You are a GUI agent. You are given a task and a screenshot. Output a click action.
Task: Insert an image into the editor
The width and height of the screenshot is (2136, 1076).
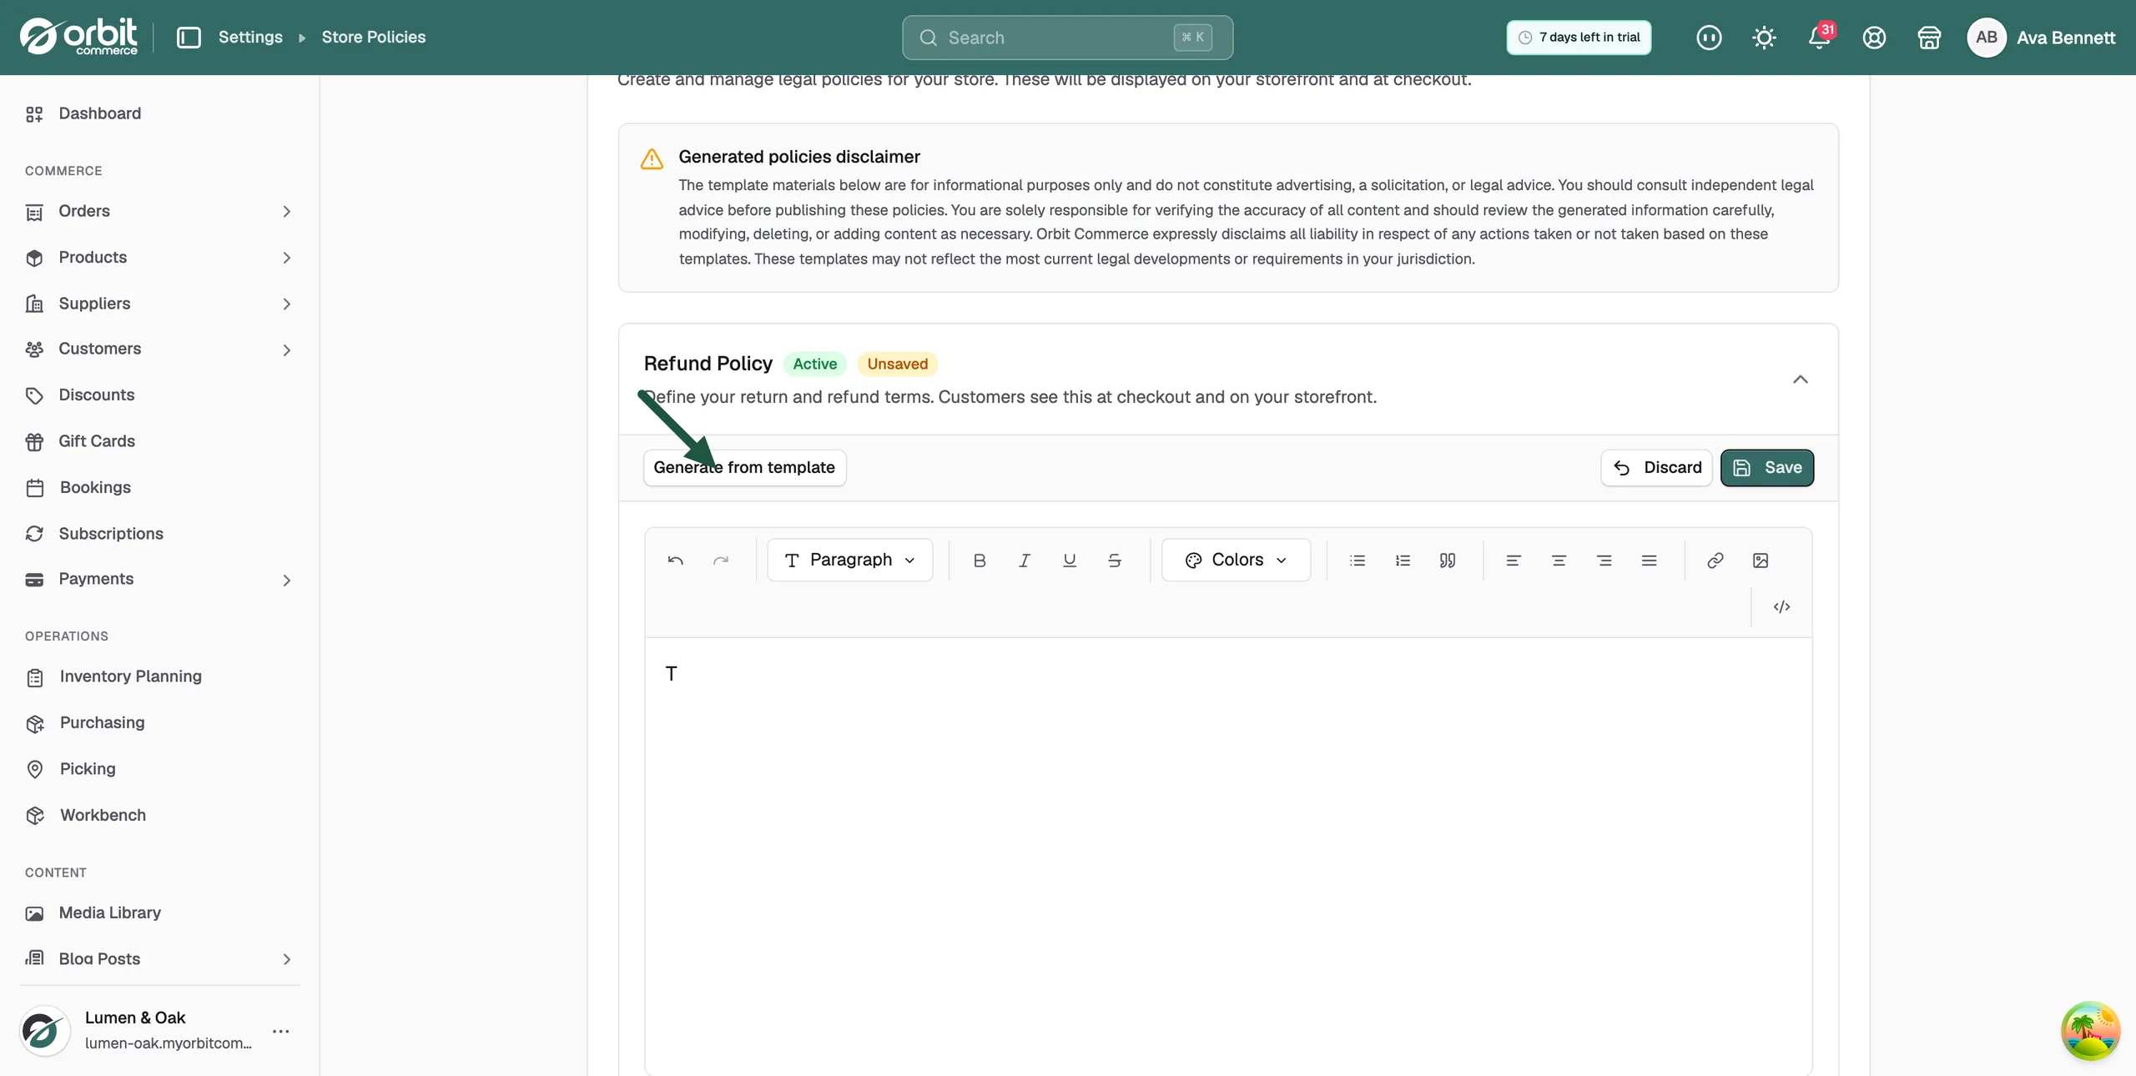(1761, 561)
